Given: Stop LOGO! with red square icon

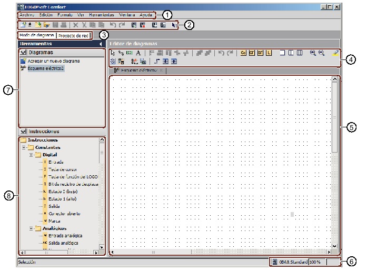Looking at the screenshot, I should tap(143, 25).
